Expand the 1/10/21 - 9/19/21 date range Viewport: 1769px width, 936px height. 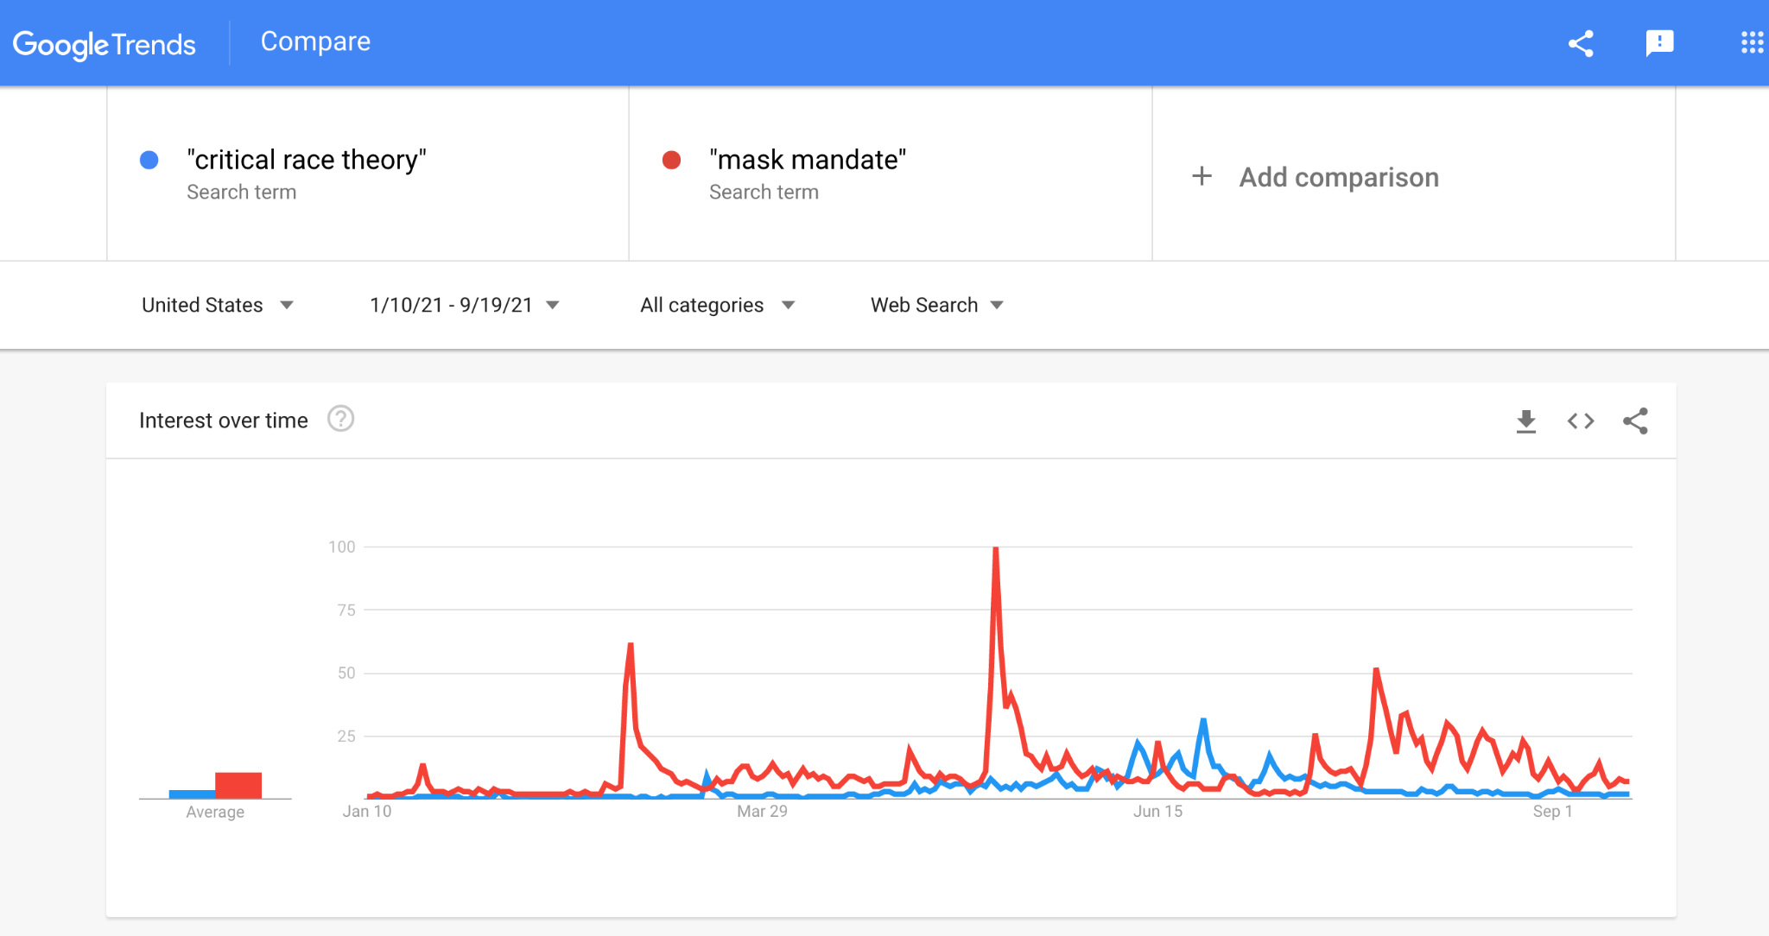[x=464, y=305]
